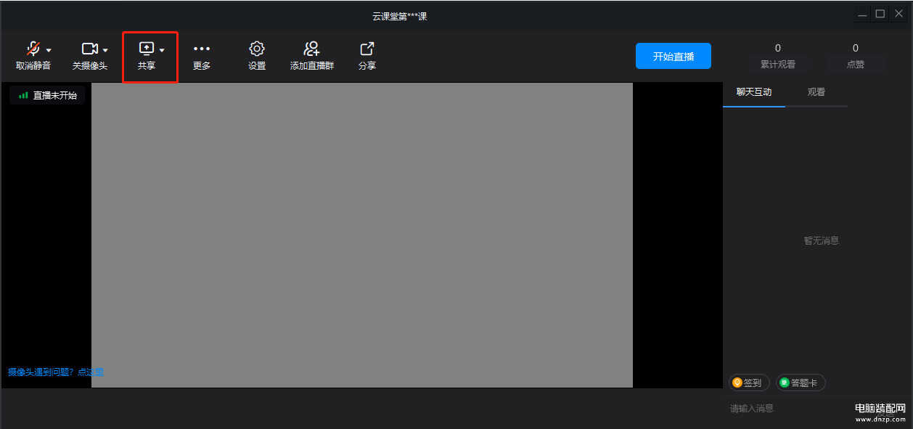The width and height of the screenshot is (913, 429).
Task: Click the add live group icon
Action: click(312, 49)
